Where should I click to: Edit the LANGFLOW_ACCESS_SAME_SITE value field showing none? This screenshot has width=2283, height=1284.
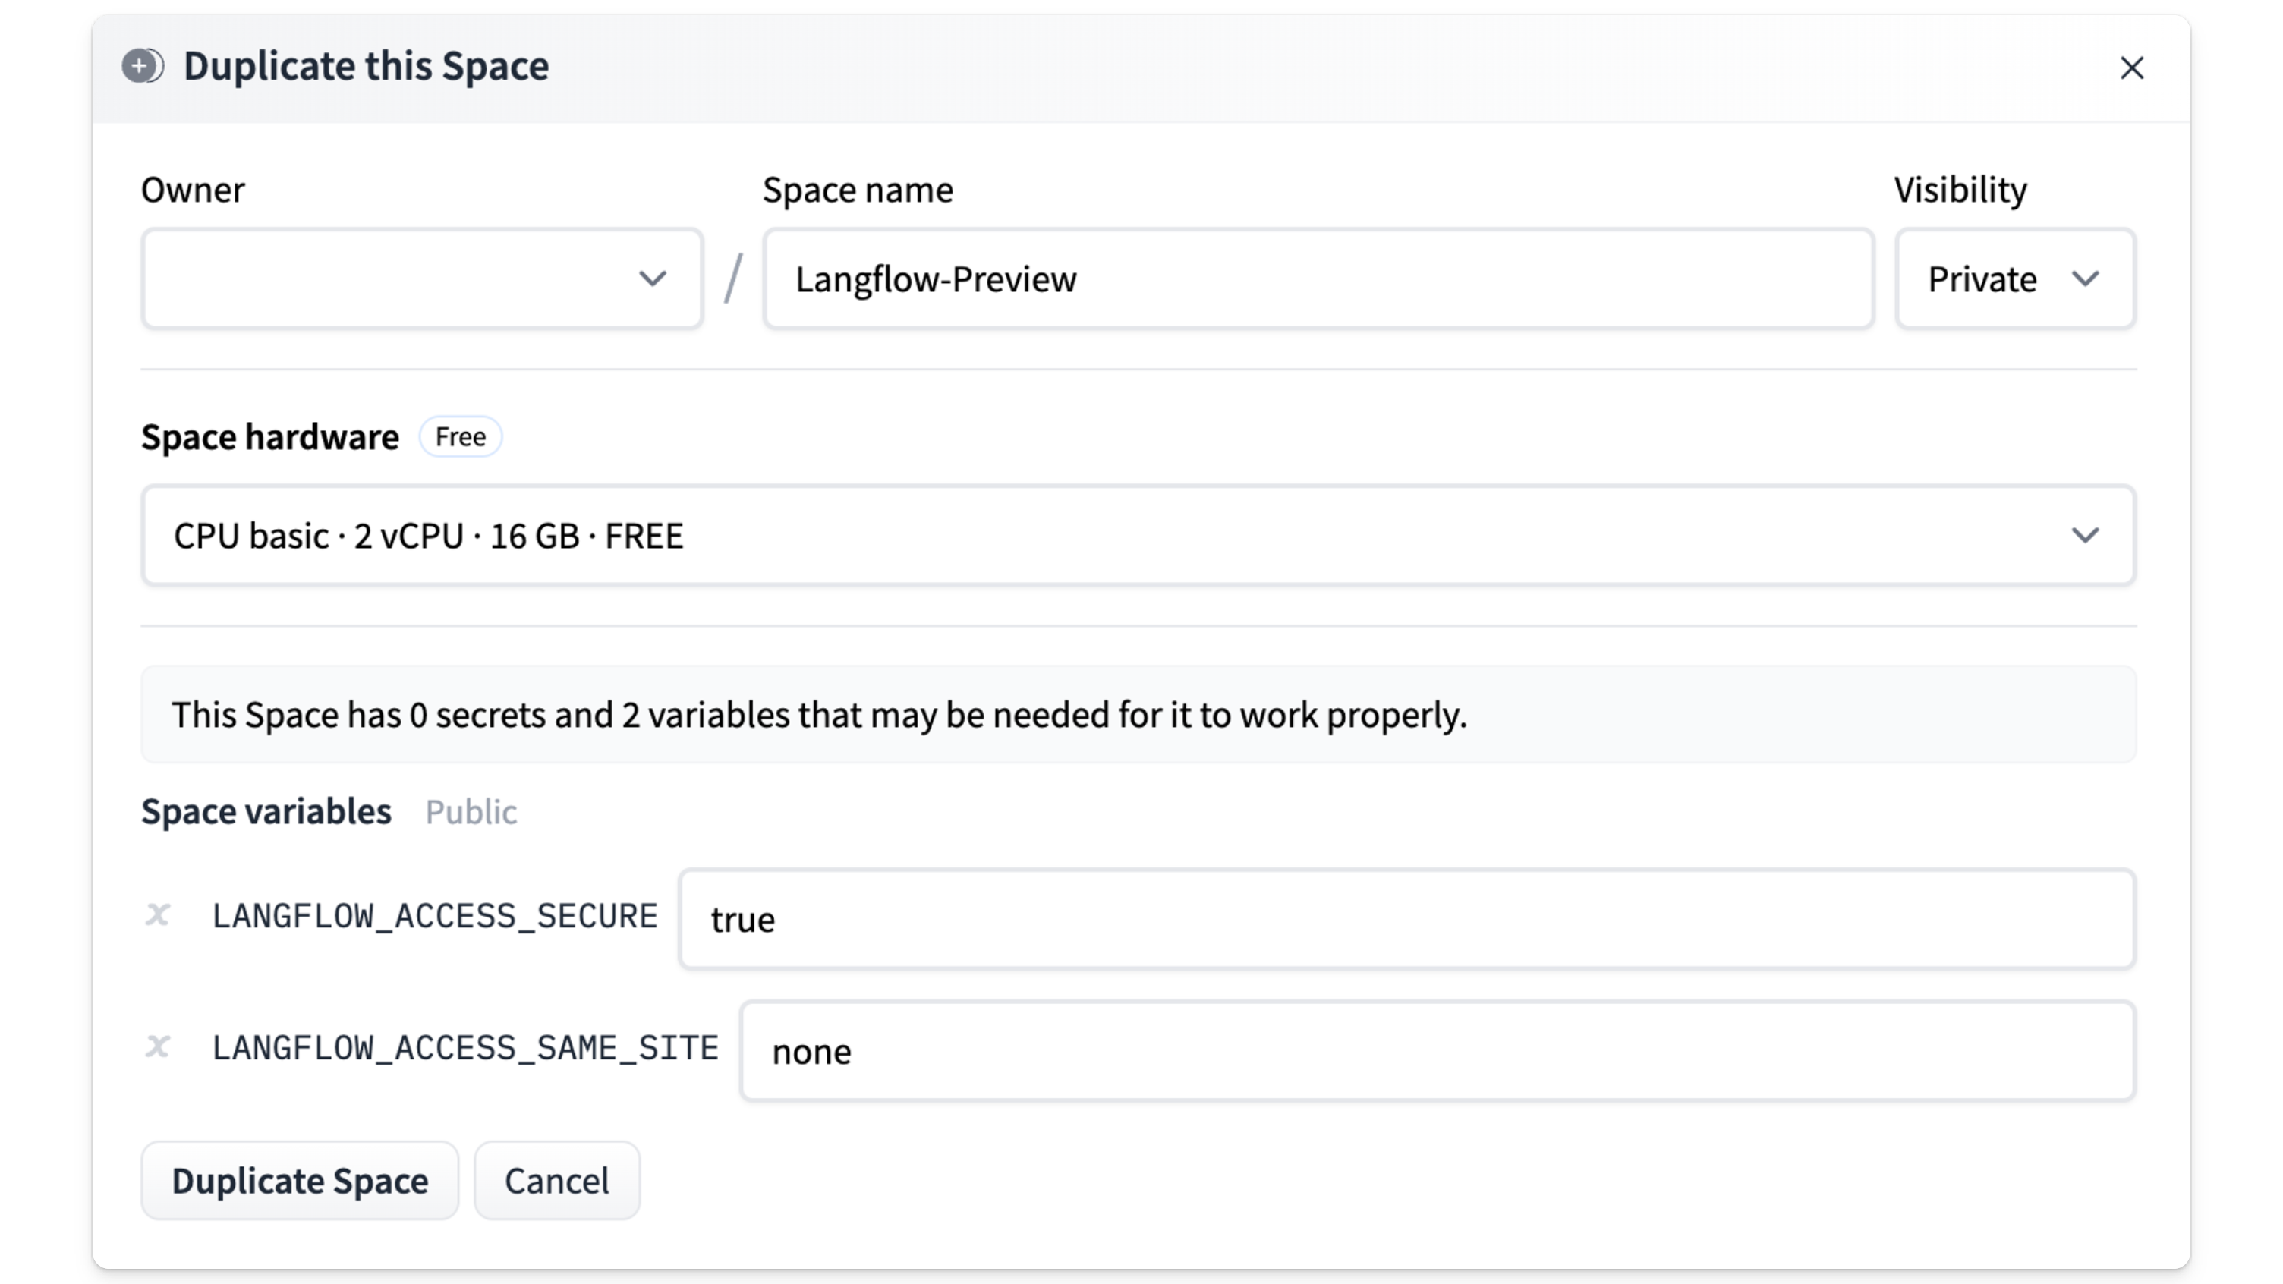[x=1438, y=1052]
